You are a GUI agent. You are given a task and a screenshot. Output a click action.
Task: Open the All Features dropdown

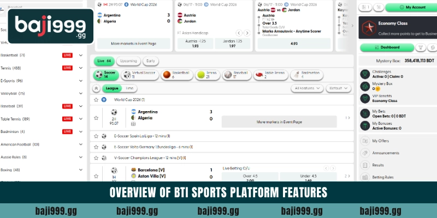(x=307, y=88)
